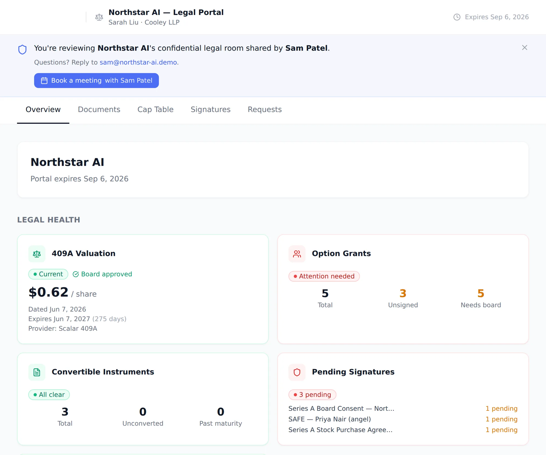Open the Series A Stock Purchase Agreement row
The height and width of the screenshot is (455, 546).
[403, 430]
